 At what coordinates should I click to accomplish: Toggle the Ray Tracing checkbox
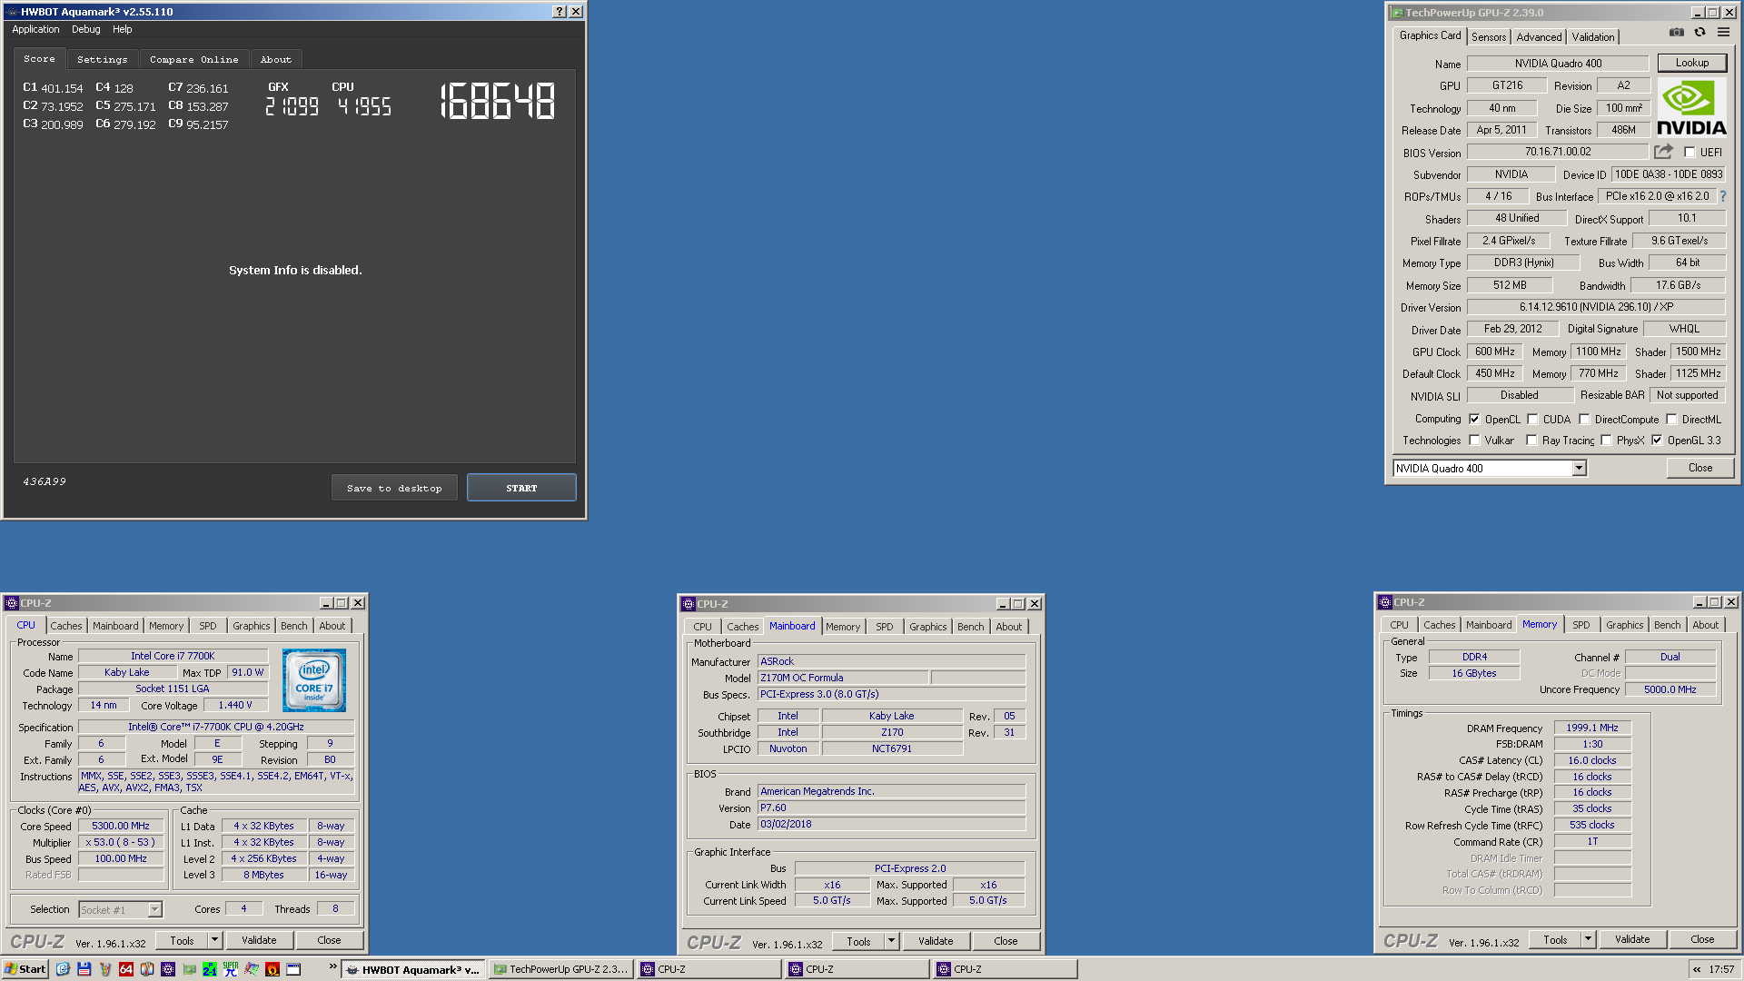click(1531, 441)
